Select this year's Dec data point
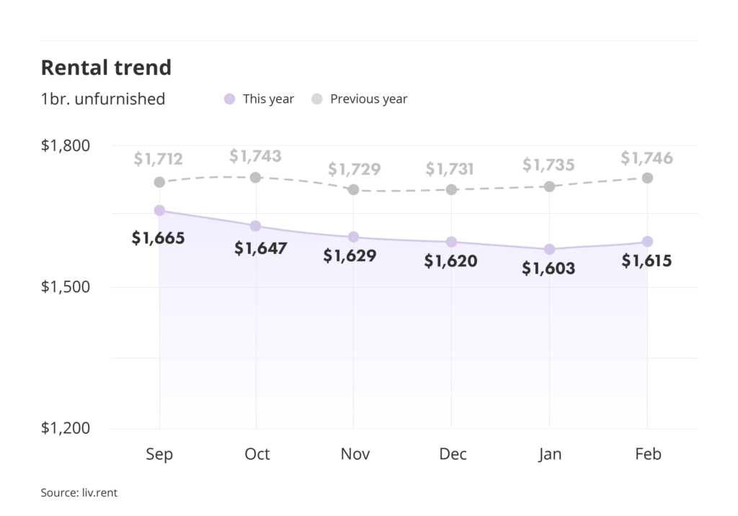The width and height of the screenshot is (738, 516). click(451, 242)
